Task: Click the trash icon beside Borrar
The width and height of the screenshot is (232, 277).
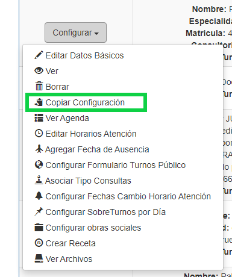Action: point(39,86)
